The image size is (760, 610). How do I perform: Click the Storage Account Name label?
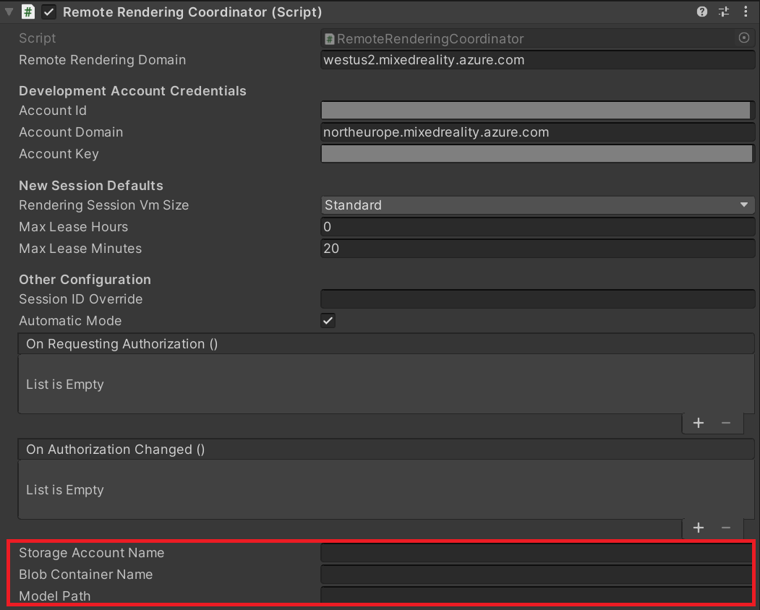click(92, 553)
